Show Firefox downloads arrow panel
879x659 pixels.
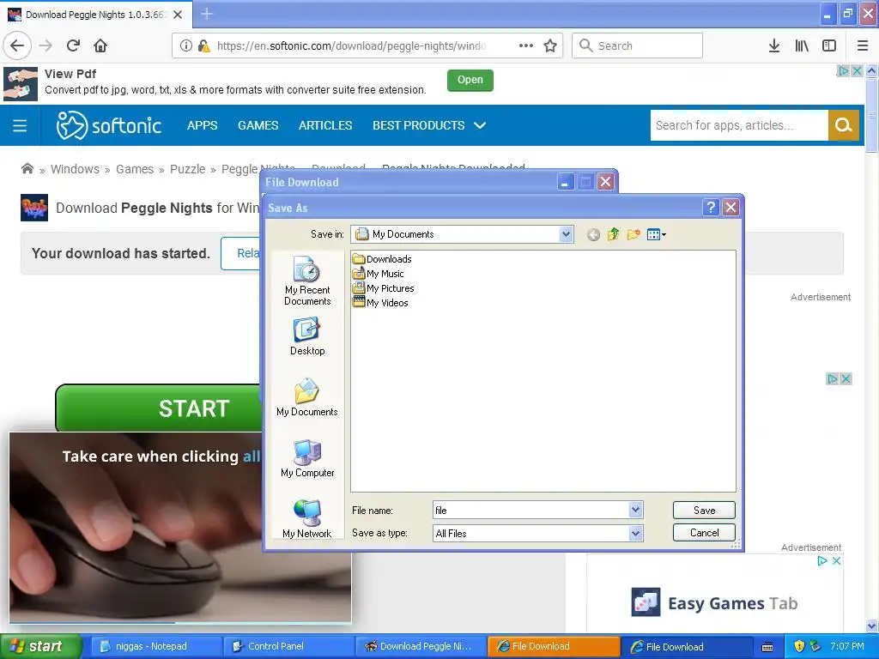pyautogui.click(x=773, y=45)
